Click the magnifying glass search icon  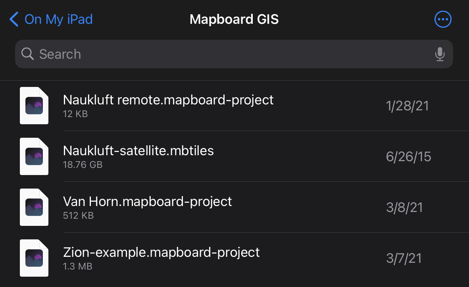pos(27,54)
